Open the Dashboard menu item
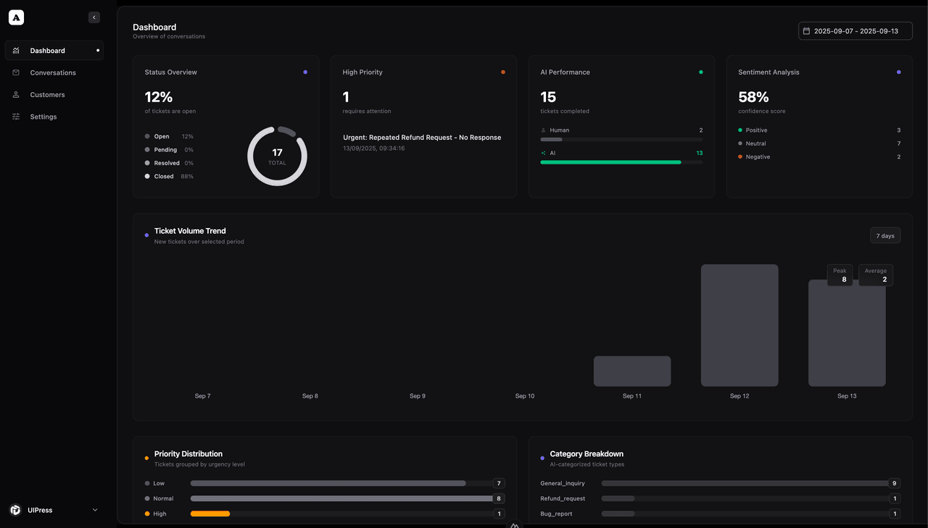928x528 pixels. pyautogui.click(x=54, y=51)
